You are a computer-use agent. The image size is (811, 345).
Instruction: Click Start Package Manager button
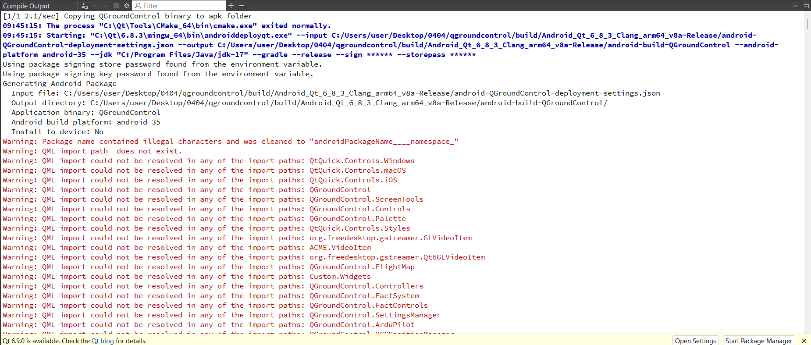pos(758,341)
